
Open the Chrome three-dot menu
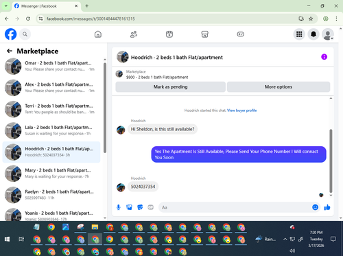pos(336,19)
